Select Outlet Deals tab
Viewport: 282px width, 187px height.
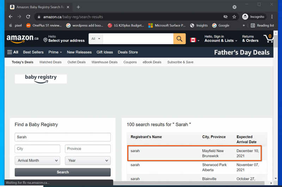[76, 62]
